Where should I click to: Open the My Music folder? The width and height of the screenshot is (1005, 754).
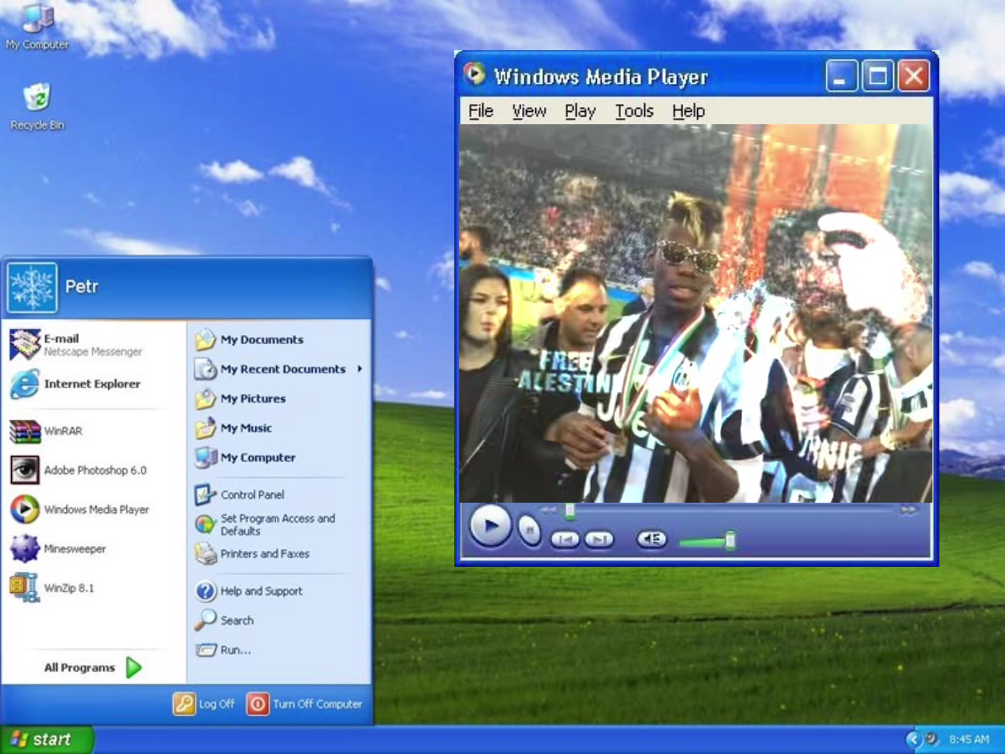234,428
